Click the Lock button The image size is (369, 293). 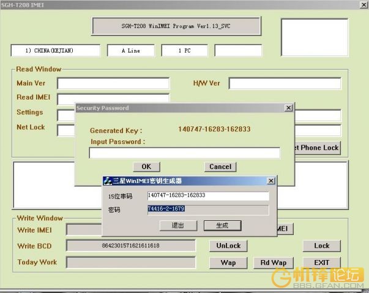point(322,246)
